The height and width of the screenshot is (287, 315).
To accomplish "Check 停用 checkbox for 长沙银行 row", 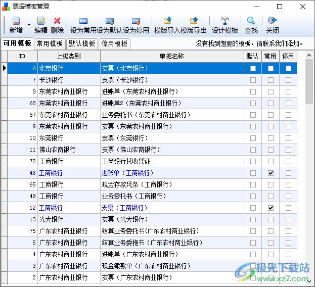I will point(288,80).
